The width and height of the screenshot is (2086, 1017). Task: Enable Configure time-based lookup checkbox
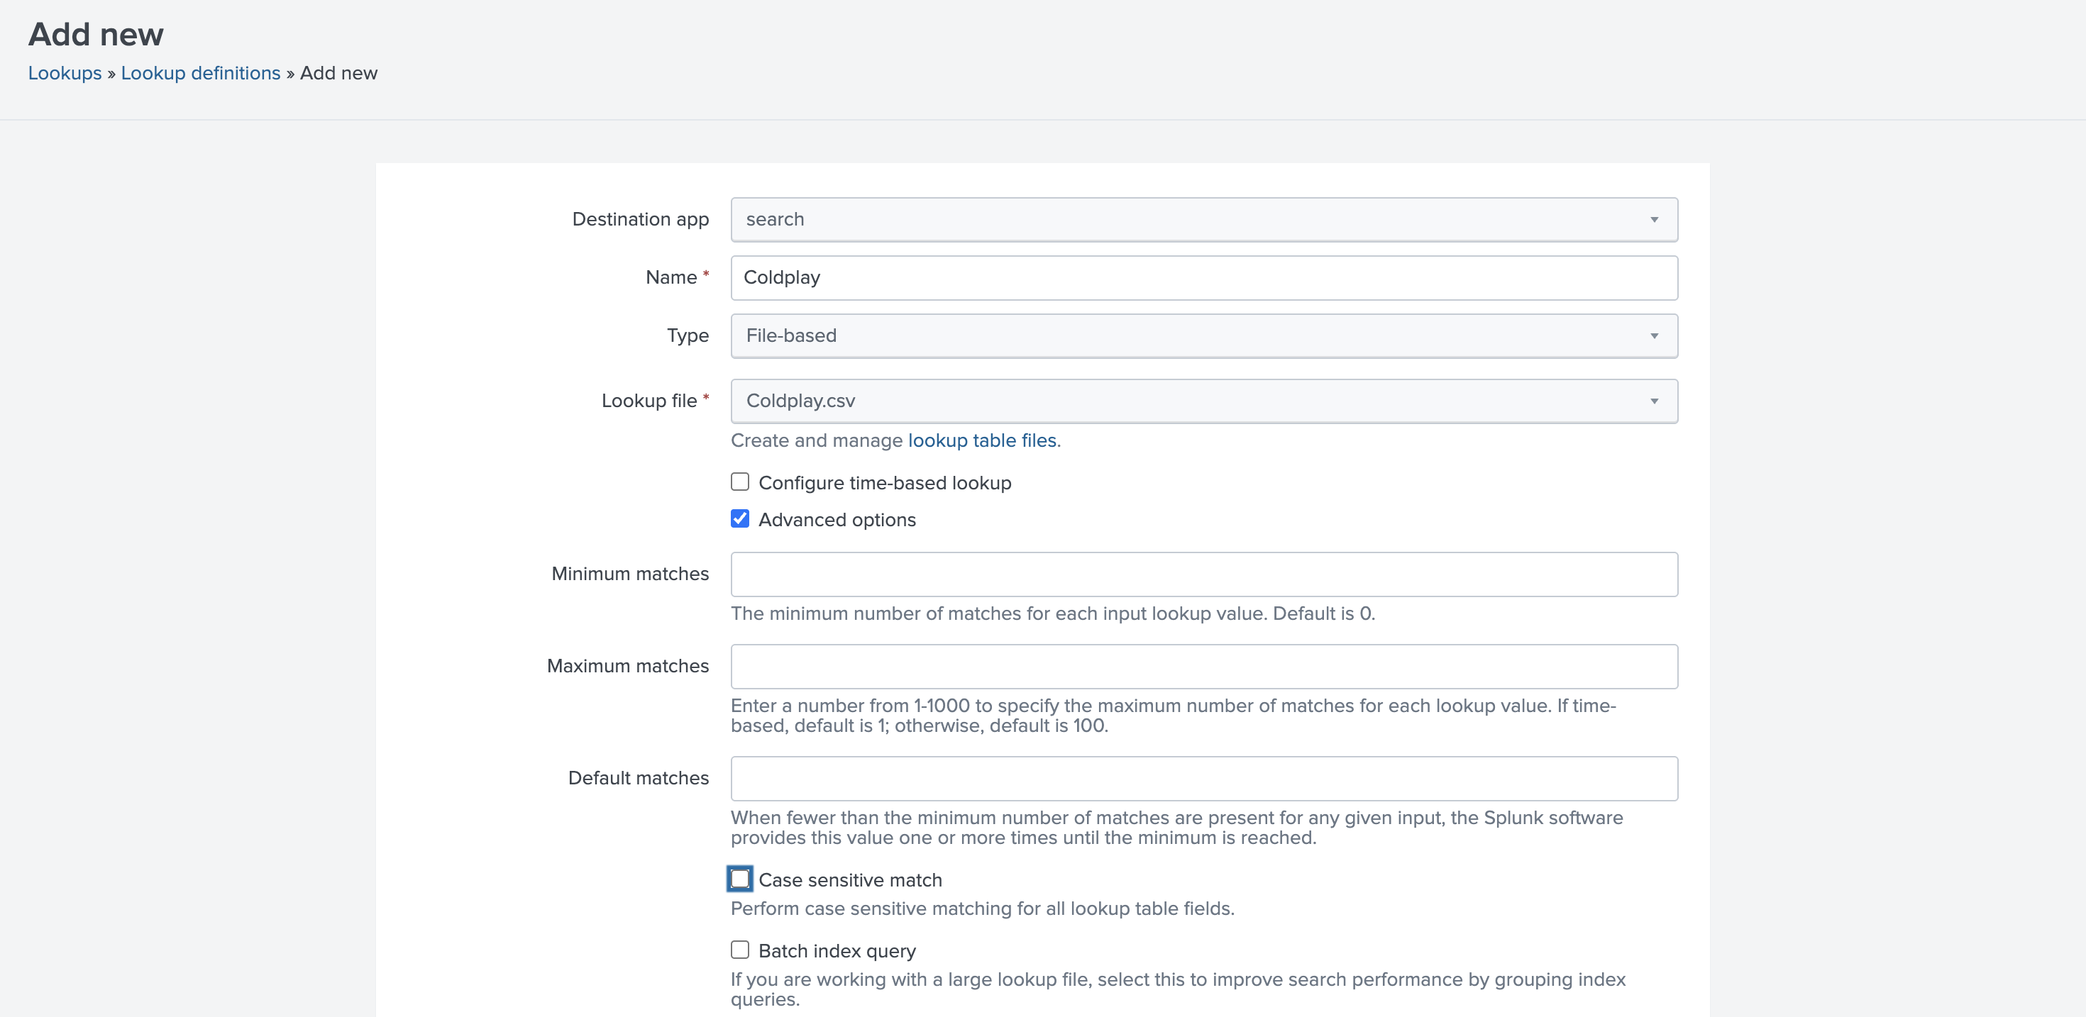[739, 482]
